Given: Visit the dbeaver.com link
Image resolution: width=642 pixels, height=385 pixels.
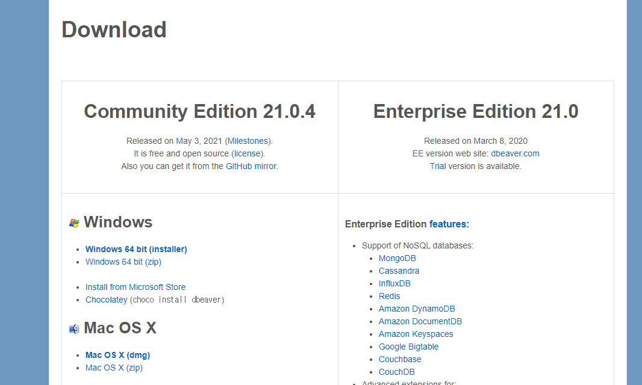Looking at the screenshot, I should tap(515, 153).
